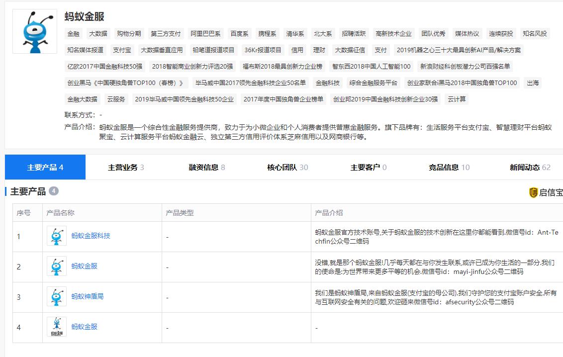Click the 团队优秀 tag
The image size is (563, 357).
[x=433, y=34]
